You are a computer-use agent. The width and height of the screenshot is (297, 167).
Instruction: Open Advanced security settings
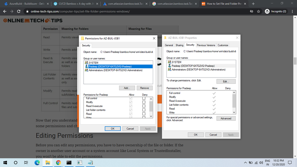click(x=226, y=118)
